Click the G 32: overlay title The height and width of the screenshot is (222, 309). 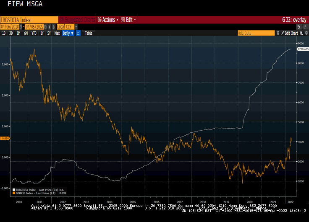tap(294, 20)
